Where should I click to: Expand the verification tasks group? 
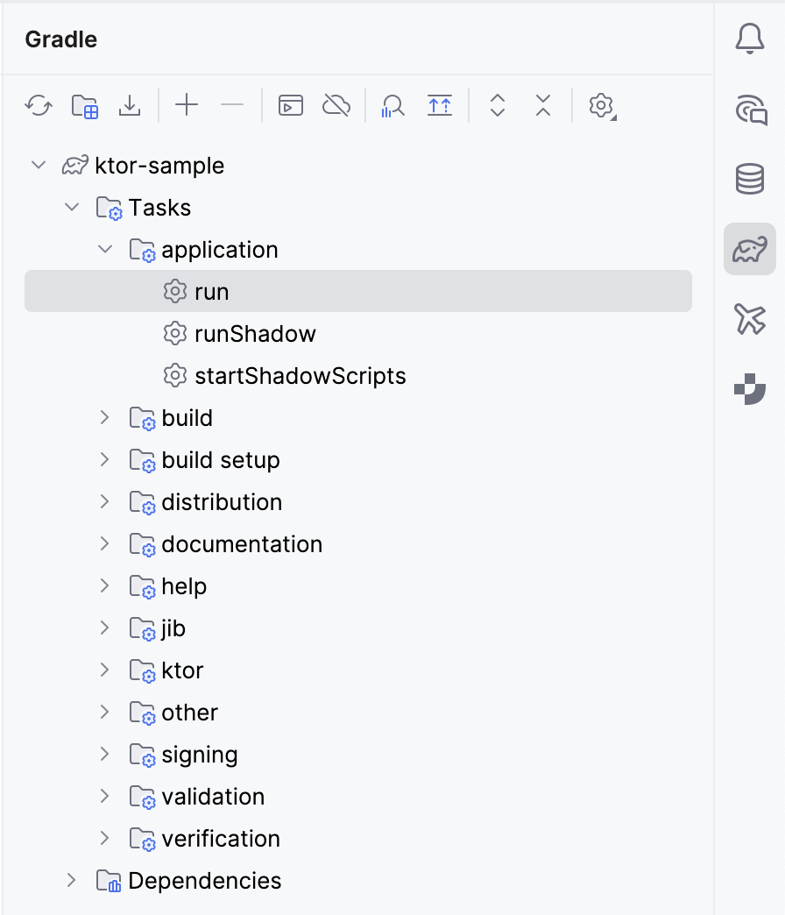tap(105, 838)
